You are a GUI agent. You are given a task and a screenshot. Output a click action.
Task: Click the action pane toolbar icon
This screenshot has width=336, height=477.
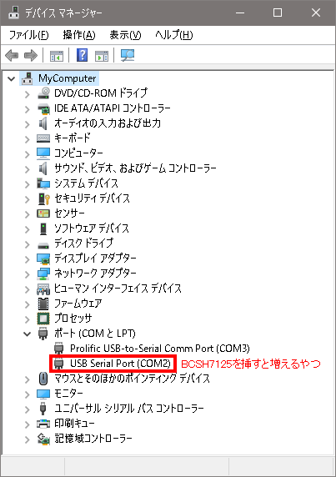102,56
